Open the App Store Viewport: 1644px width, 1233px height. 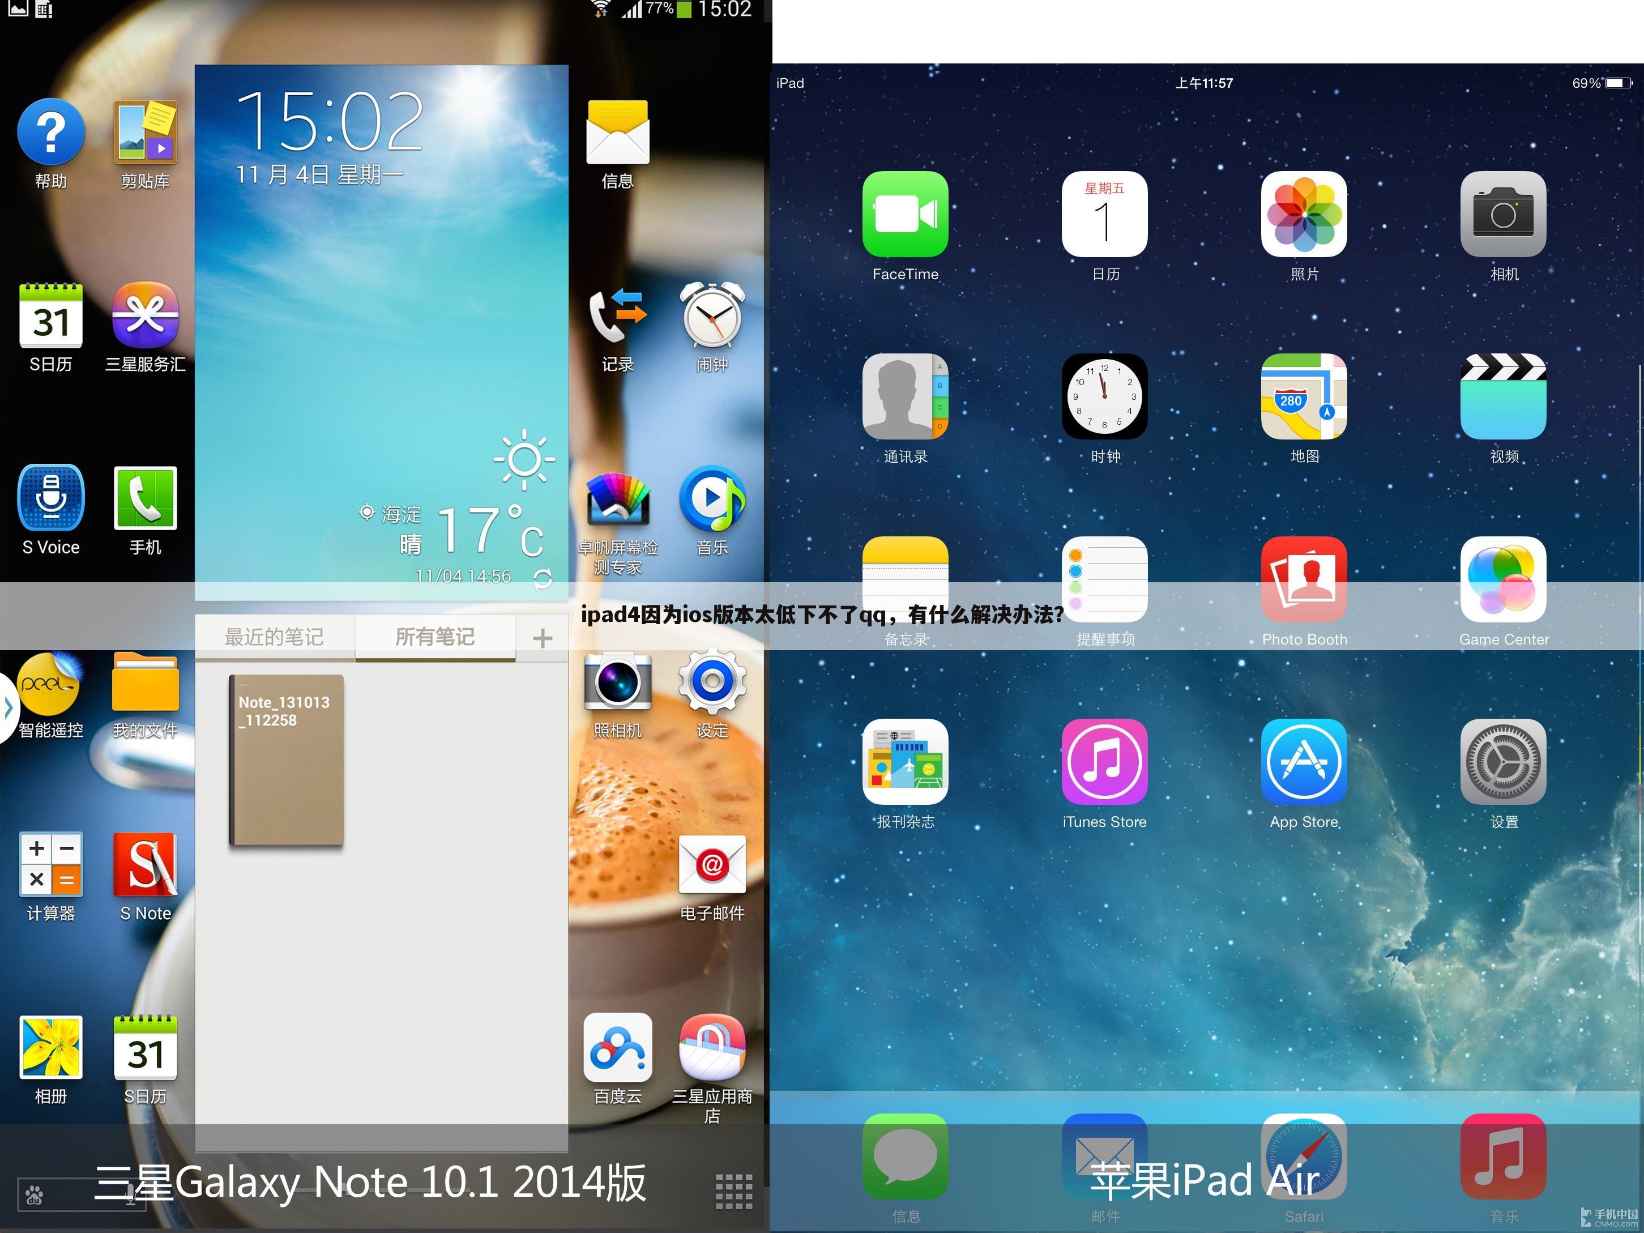point(1304,762)
